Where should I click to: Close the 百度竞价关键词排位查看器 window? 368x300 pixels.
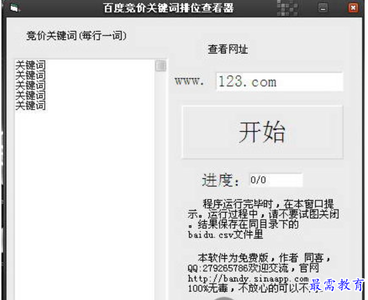pyautogui.click(x=353, y=8)
